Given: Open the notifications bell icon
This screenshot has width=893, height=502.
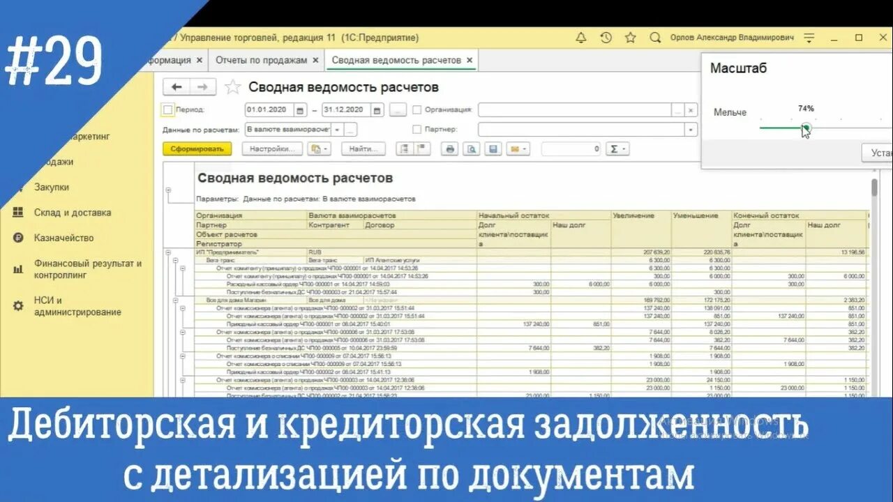Looking at the screenshot, I should pyautogui.click(x=580, y=38).
